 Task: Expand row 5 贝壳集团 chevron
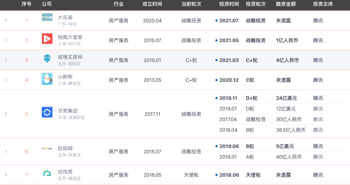click(6, 114)
